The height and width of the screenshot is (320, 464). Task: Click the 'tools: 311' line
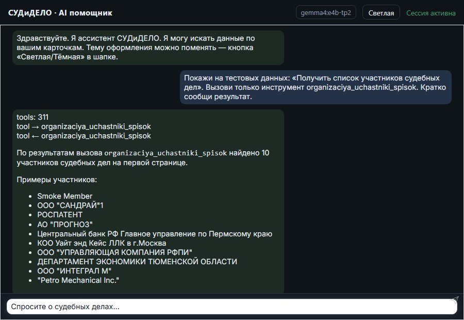click(32, 117)
